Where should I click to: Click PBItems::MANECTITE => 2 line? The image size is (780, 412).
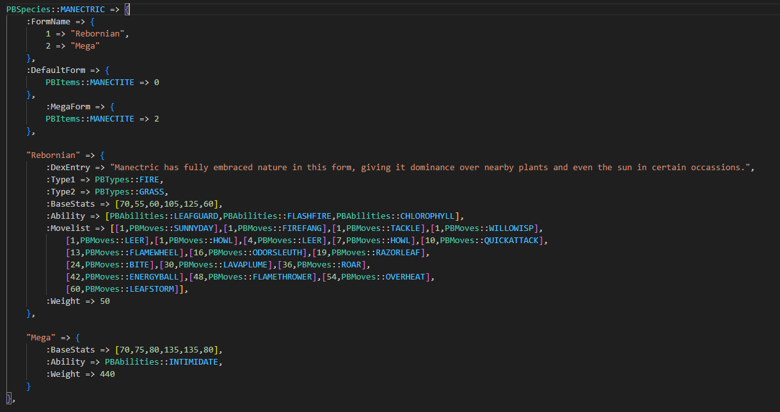102,119
